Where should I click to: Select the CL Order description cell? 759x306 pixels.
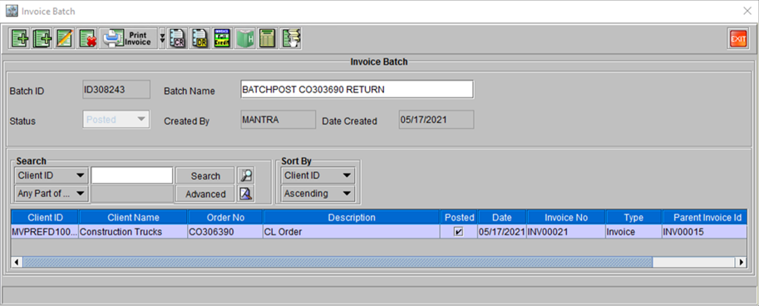352,232
